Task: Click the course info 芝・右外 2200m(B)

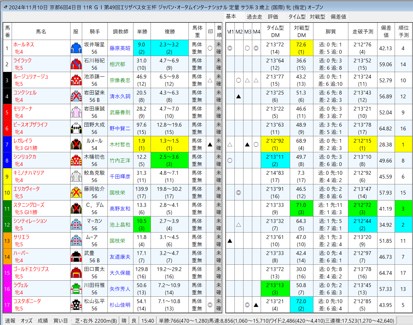Action: (96, 321)
